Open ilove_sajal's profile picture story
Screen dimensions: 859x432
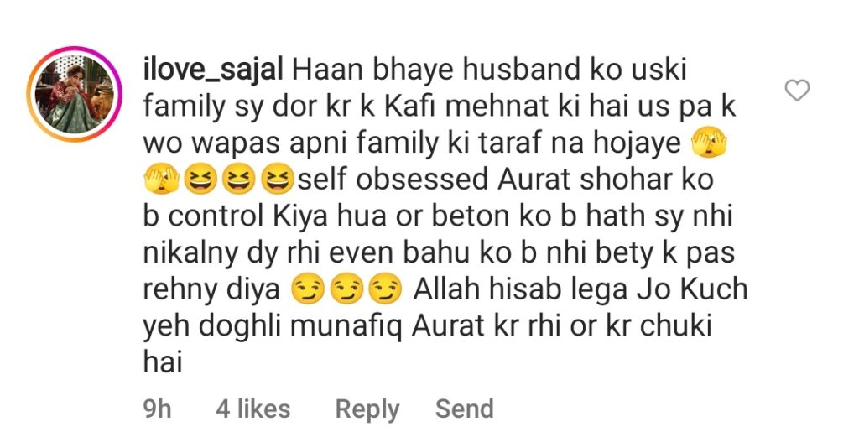point(74,94)
